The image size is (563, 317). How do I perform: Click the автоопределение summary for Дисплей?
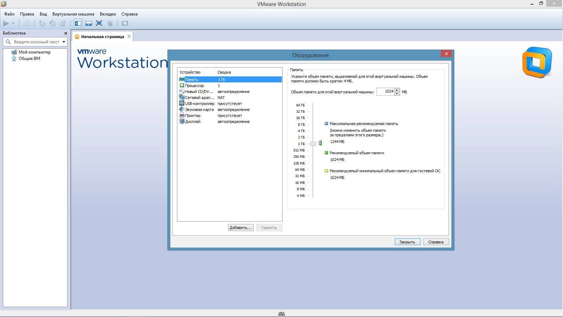click(x=234, y=122)
